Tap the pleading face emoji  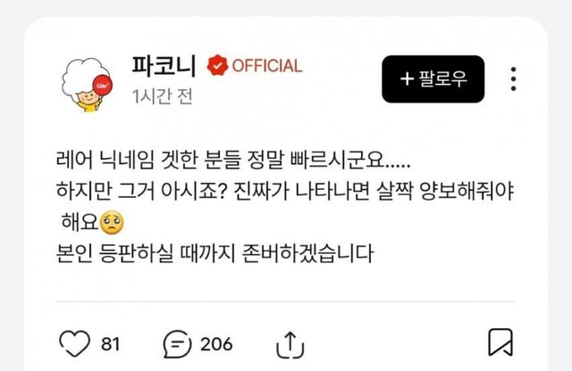112,223
